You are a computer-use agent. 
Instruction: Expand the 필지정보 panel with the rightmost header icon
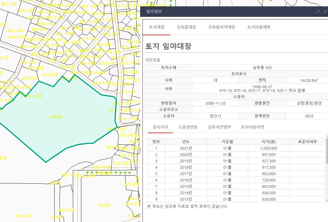(325, 12)
